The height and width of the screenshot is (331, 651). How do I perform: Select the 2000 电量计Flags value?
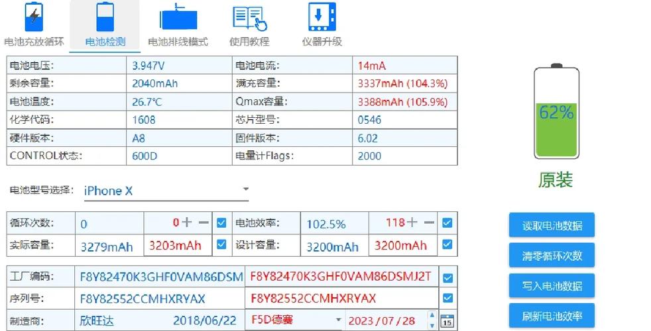tap(369, 156)
